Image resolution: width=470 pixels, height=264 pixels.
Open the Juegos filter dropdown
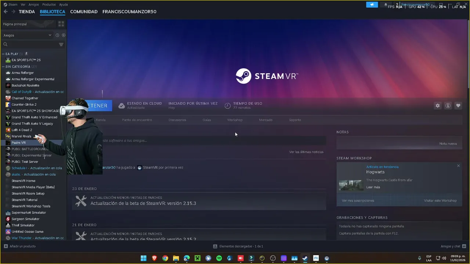pyautogui.click(x=28, y=35)
